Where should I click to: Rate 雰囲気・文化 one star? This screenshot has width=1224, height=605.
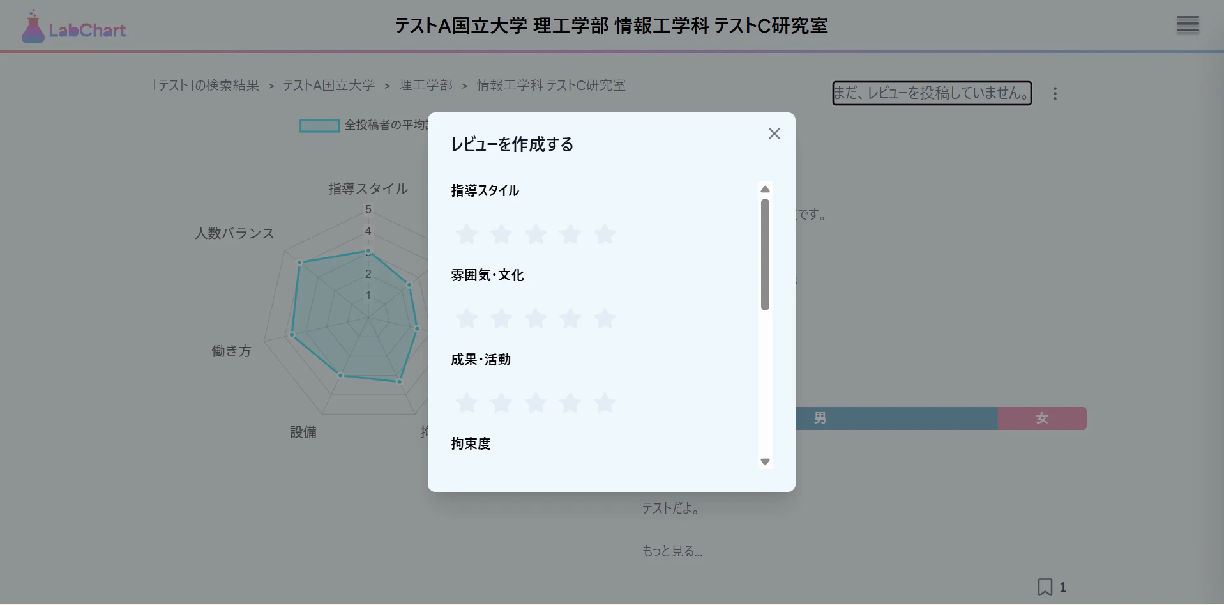pos(467,318)
